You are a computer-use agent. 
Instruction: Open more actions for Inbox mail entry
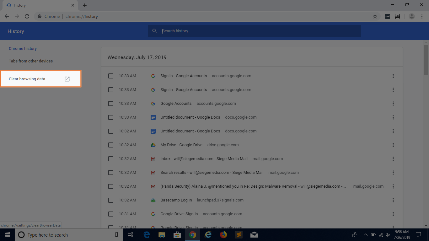(393, 159)
